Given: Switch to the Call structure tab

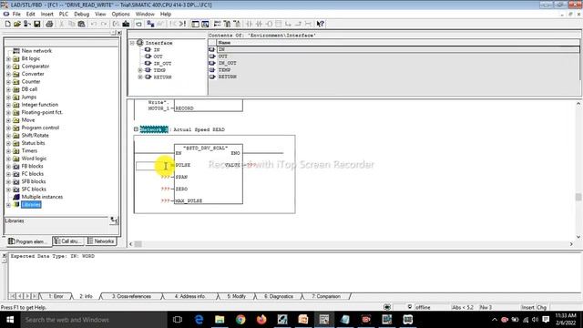Looking at the screenshot, I should point(68,241).
